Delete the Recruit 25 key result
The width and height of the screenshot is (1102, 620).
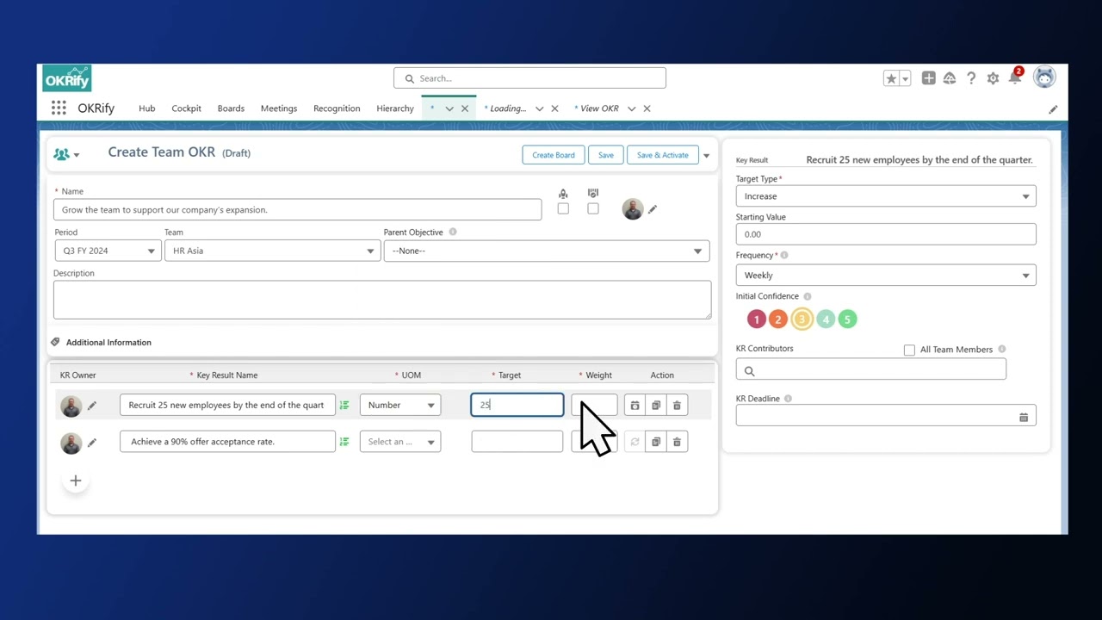click(x=677, y=405)
